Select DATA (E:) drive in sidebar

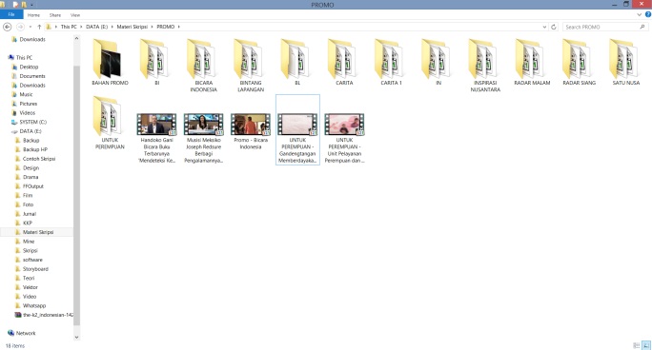pos(31,131)
